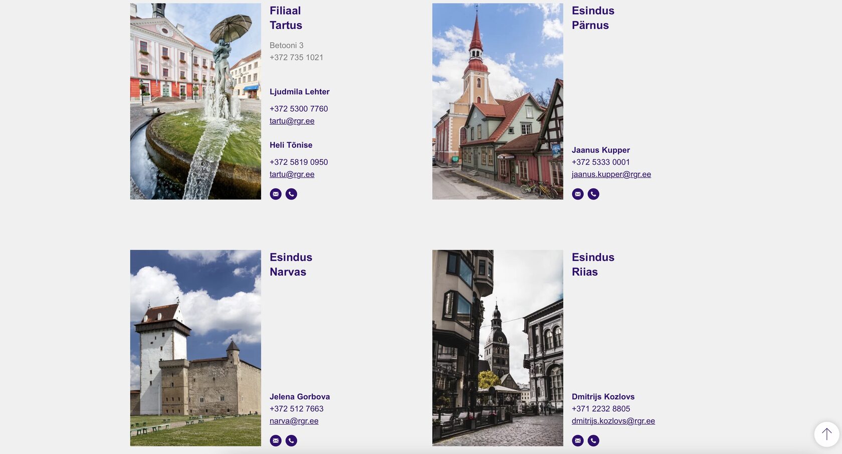
Task: Click the Esindus Riias heading
Action: [x=593, y=265]
